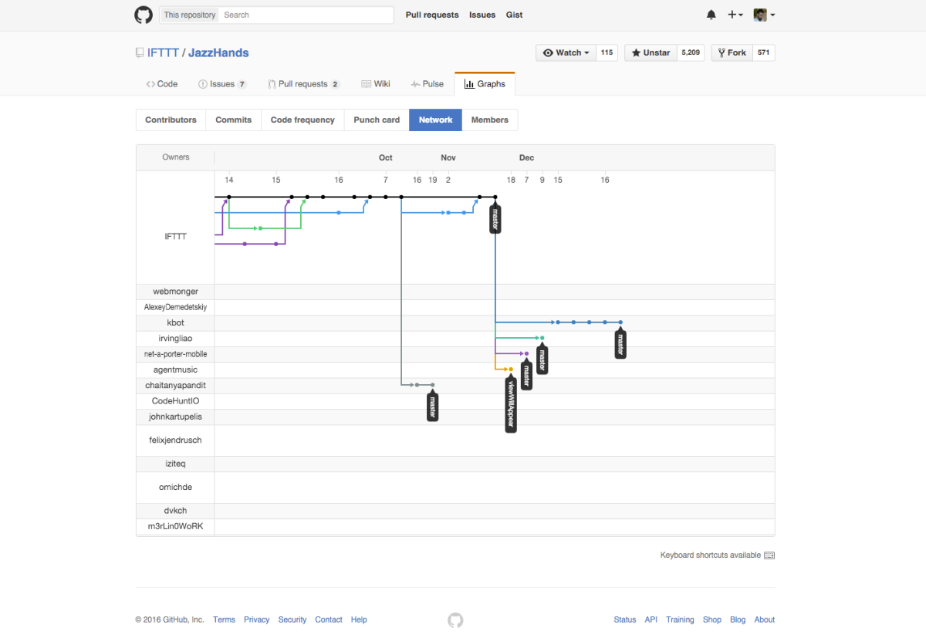Click the GitHub Octocat logo in header
Image resolution: width=926 pixels, height=638 pixels.
click(144, 15)
